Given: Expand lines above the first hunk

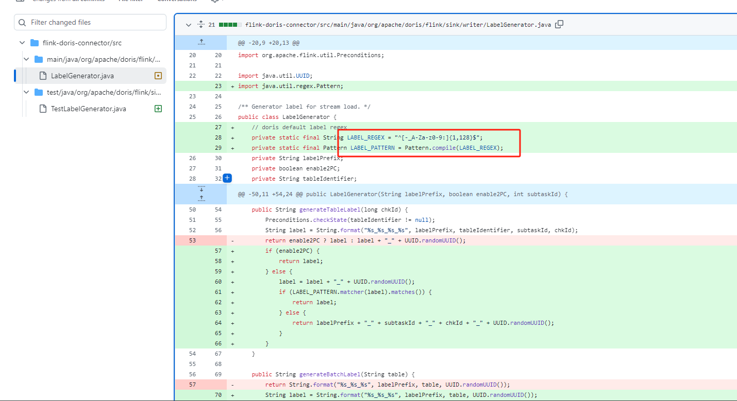Looking at the screenshot, I should pyautogui.click(x=201, y=42).
